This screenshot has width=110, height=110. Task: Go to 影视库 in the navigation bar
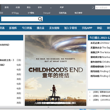pyautogui.click(x=13, y=28)
